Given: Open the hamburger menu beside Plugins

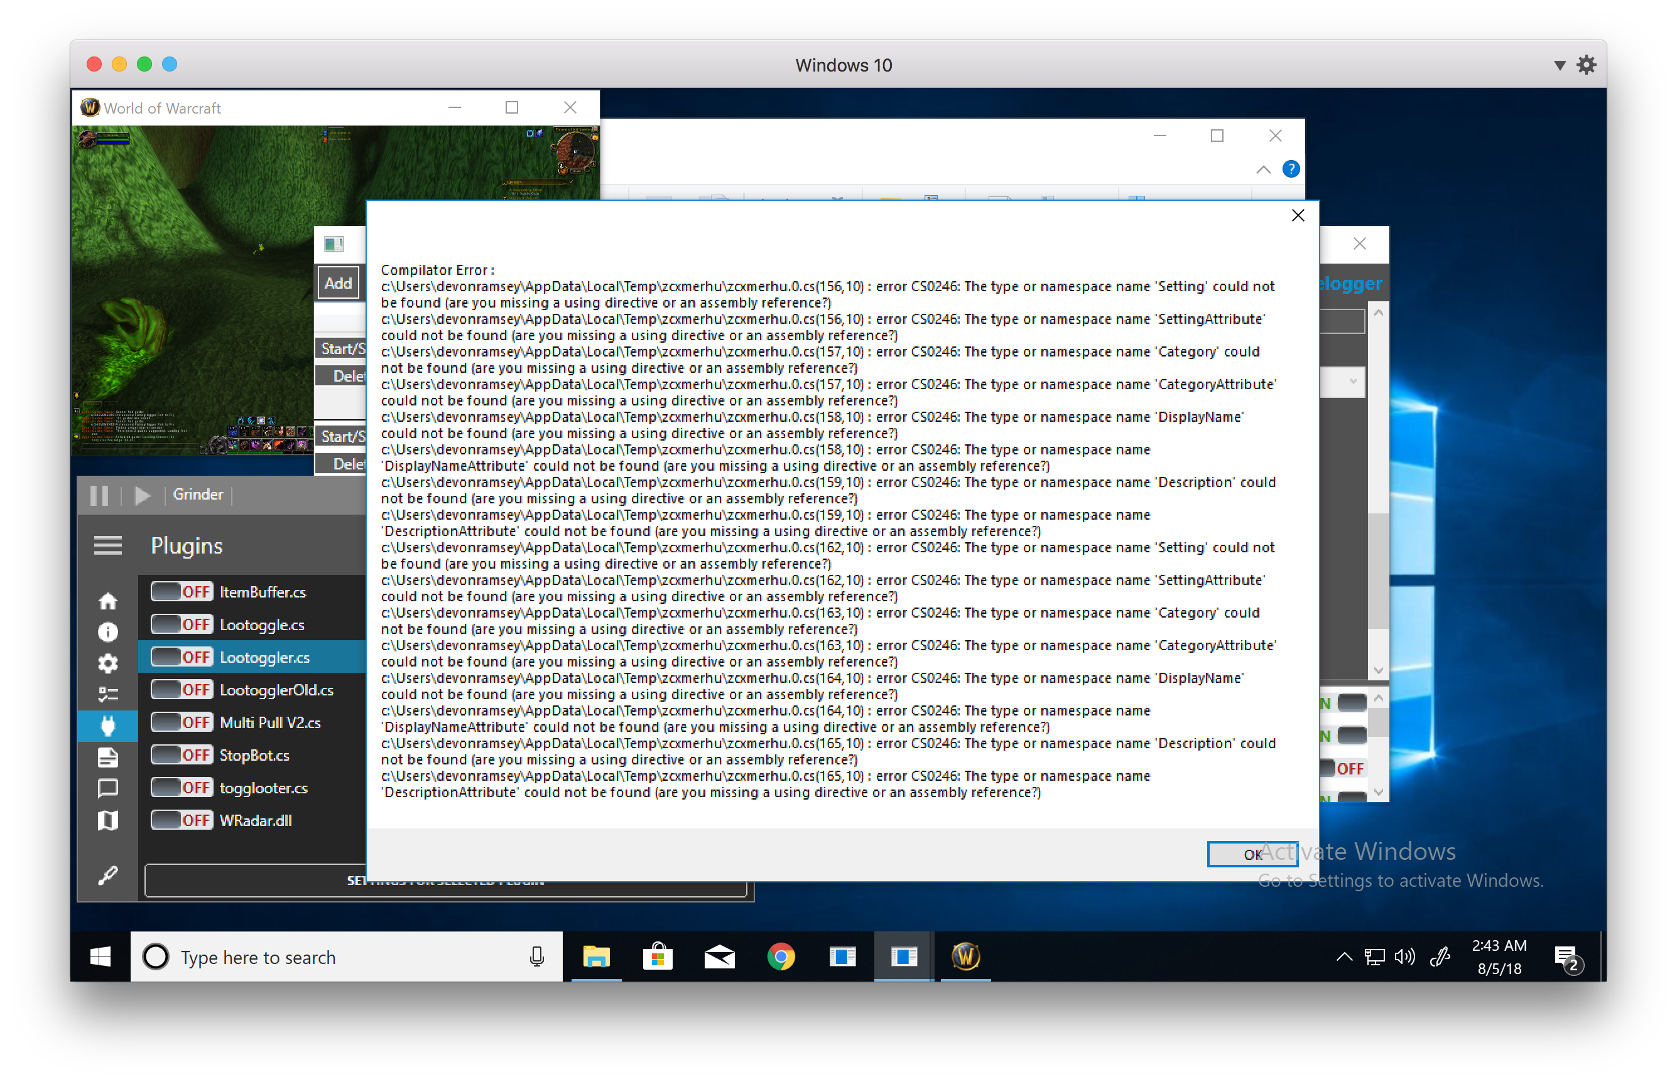Looking at the screenshot, I should (107, 546).
